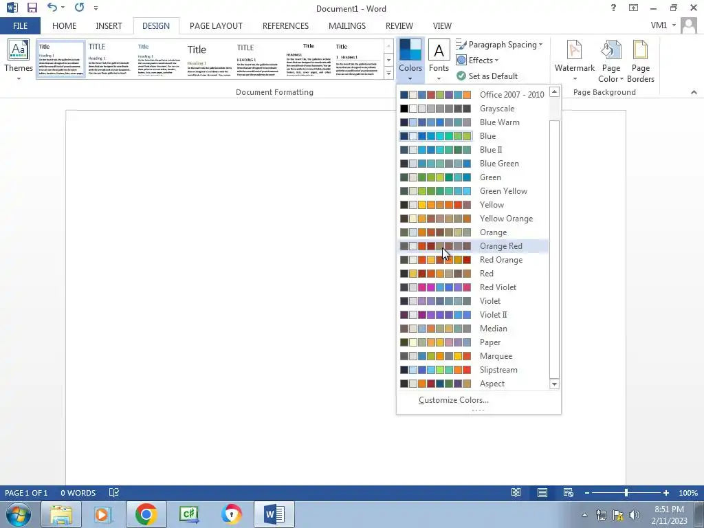Viewport: 704px width, 528px height.
Task: Pick the Red Violet color scheme
Action: pyautogui.click(x=473, y=287)
